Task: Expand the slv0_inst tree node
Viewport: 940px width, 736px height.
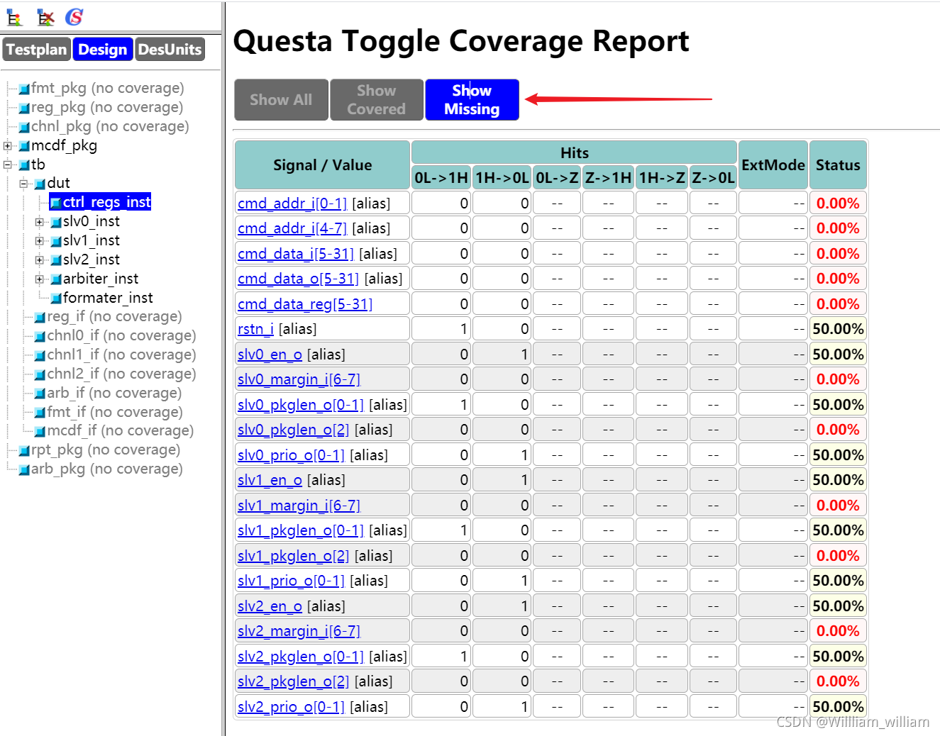Action: coord(40,221)
